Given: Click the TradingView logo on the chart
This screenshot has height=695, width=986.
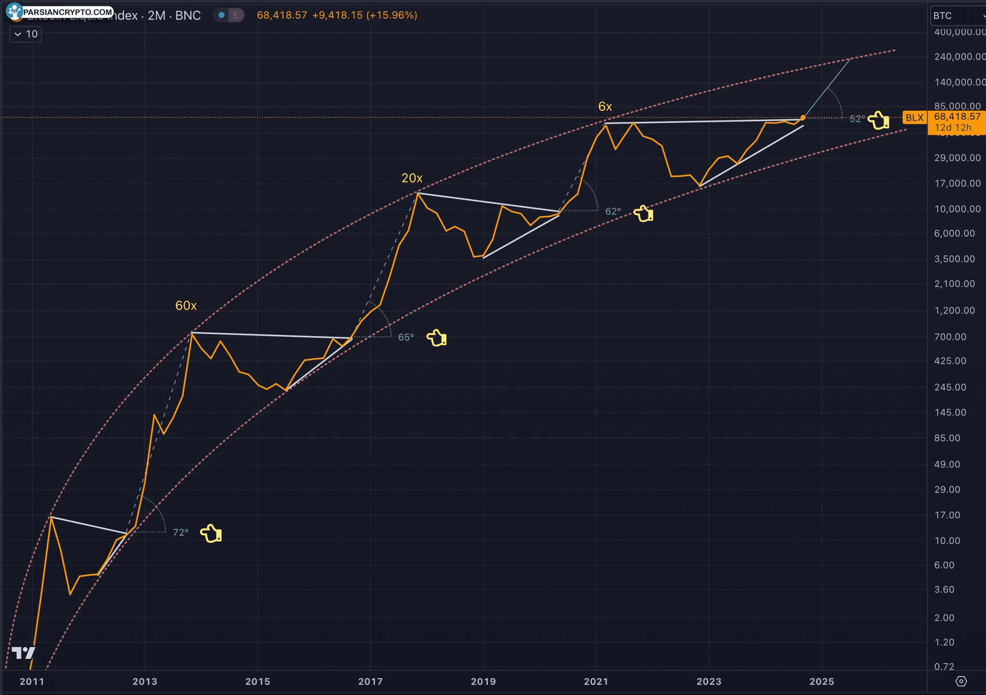Looking at the screenshot, I should pyautogui.click(x=23, y=653).
